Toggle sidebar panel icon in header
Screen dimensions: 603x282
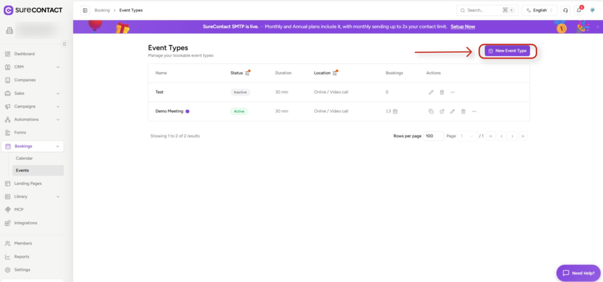coord(85,10)
